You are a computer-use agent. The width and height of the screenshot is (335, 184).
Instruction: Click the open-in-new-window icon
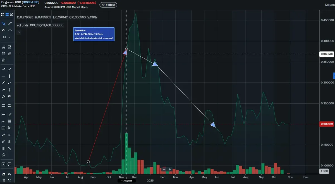(x=11, y=14)
